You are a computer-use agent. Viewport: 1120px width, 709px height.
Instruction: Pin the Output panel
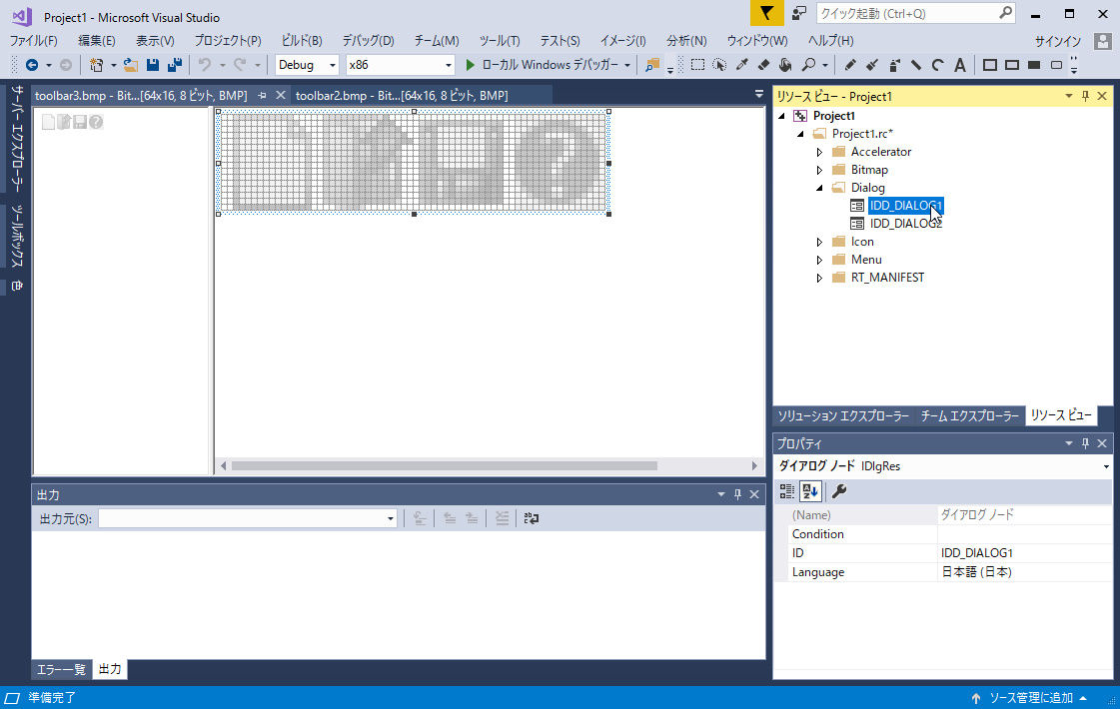tap(738, 494)
